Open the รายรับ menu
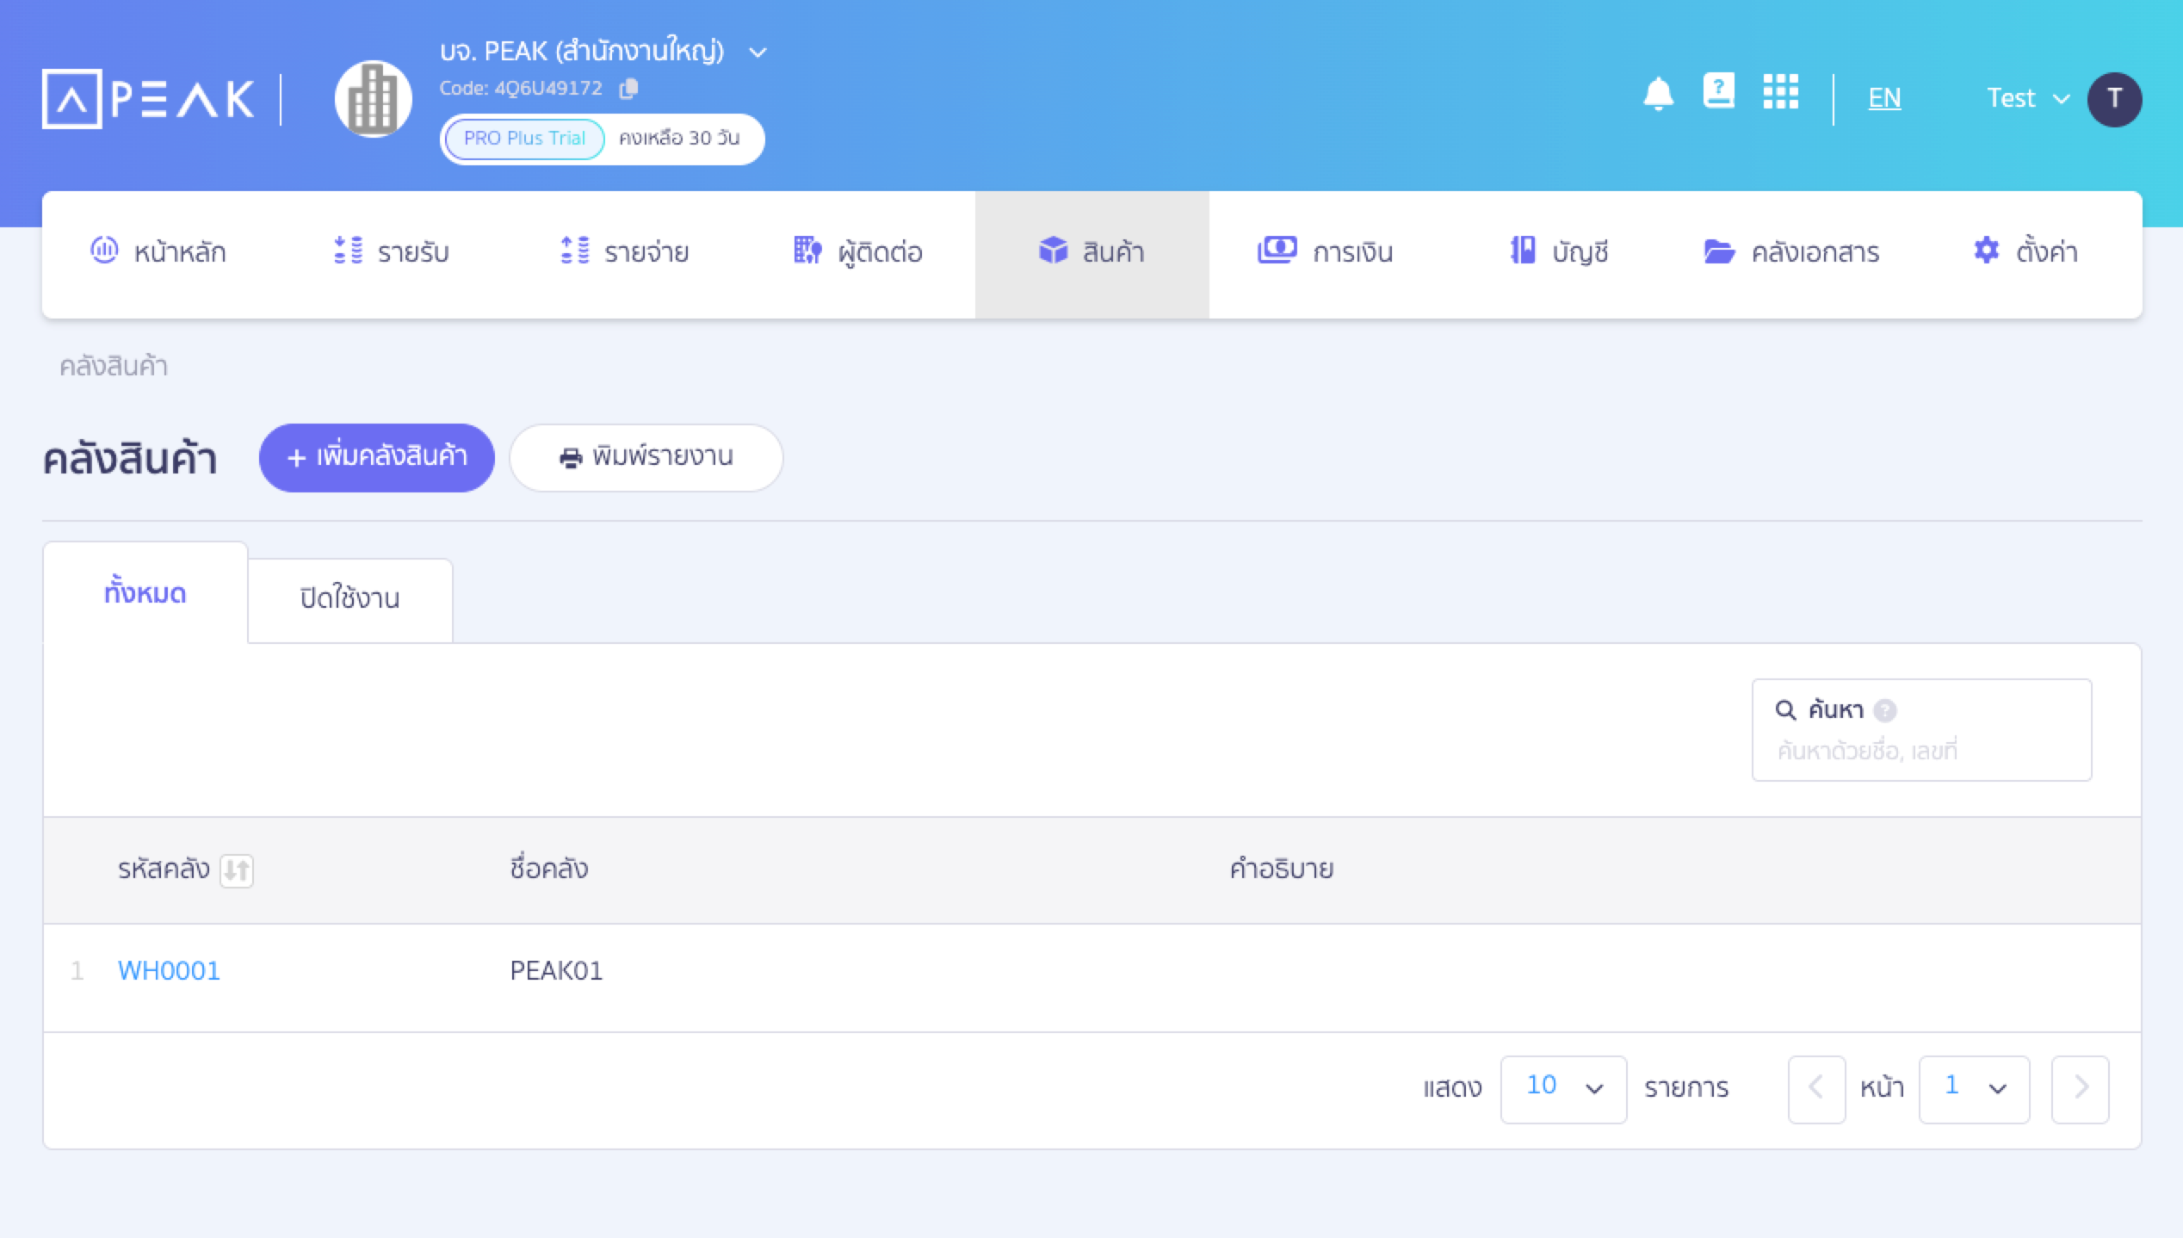 [392, 252]
